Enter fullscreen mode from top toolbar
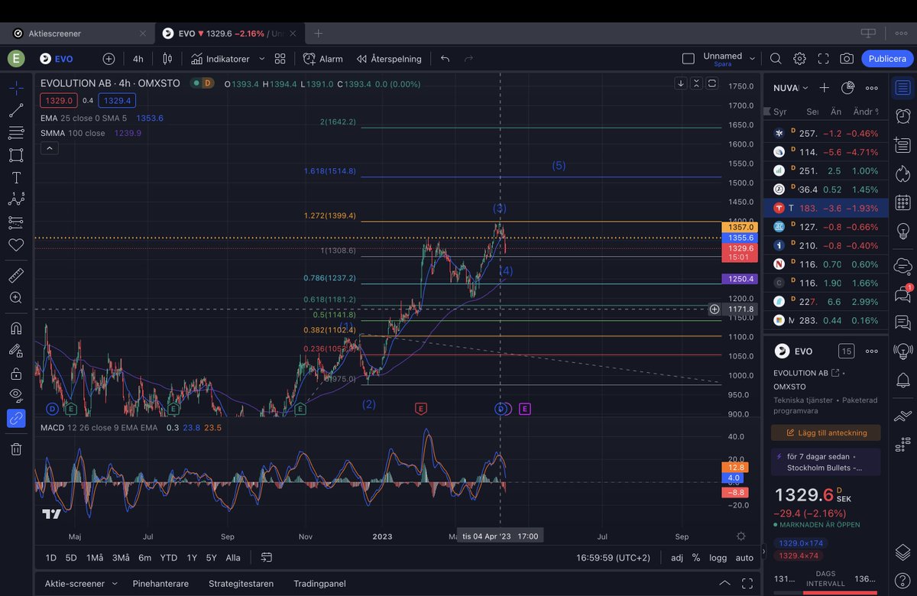Screen dimensions: 917x596 tap(823, 59)
